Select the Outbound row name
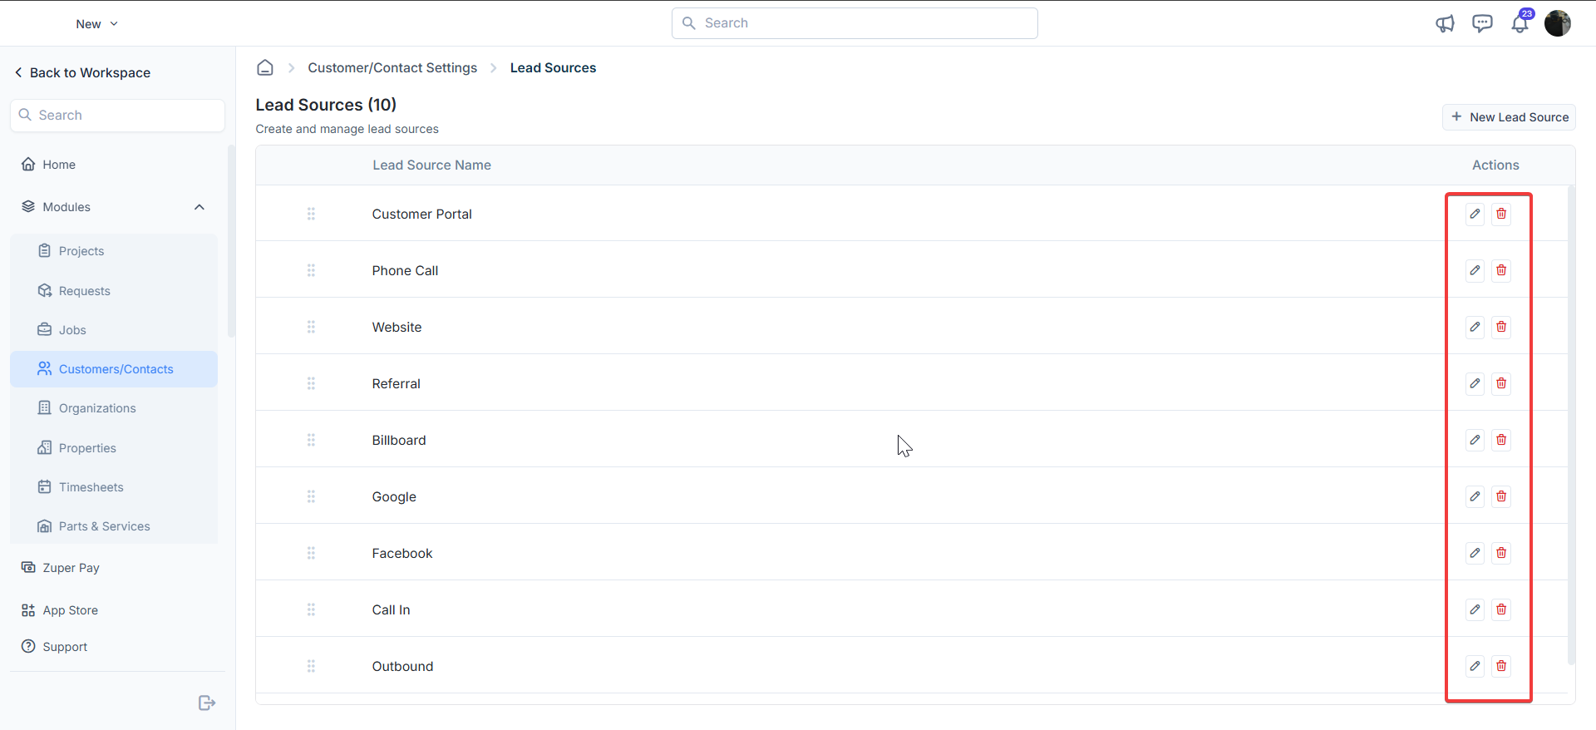This screenshot has width=1596, height=730. pos(402,667)
